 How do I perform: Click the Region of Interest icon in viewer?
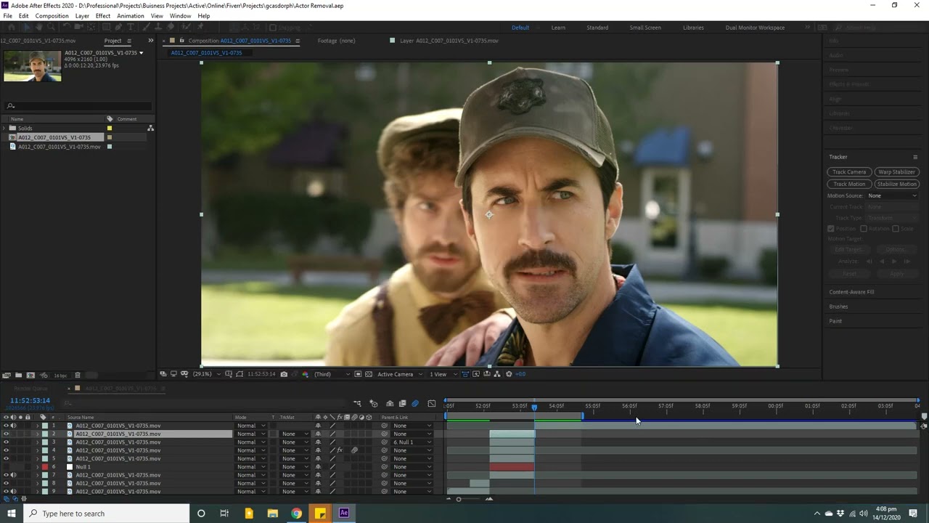point(358,374)
